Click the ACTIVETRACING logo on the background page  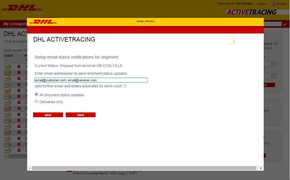pos(251,12)
